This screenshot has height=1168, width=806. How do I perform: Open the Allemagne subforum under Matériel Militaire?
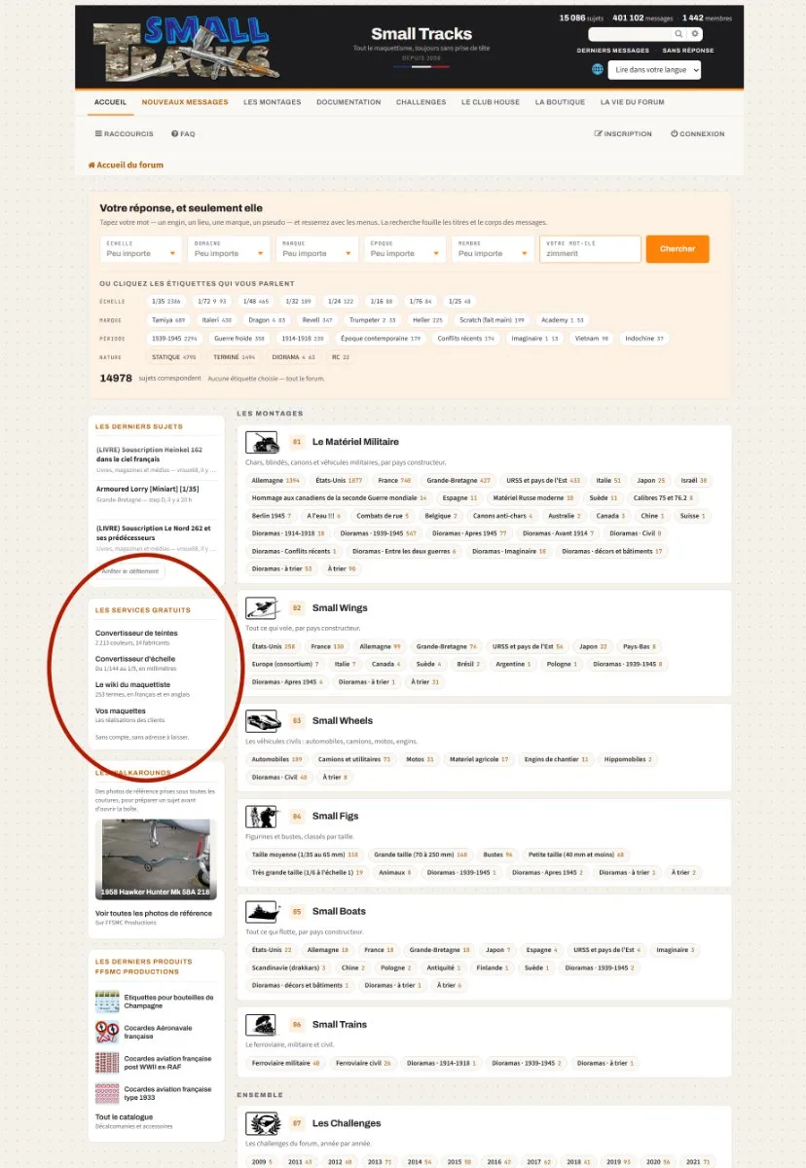tap(275, 481)
